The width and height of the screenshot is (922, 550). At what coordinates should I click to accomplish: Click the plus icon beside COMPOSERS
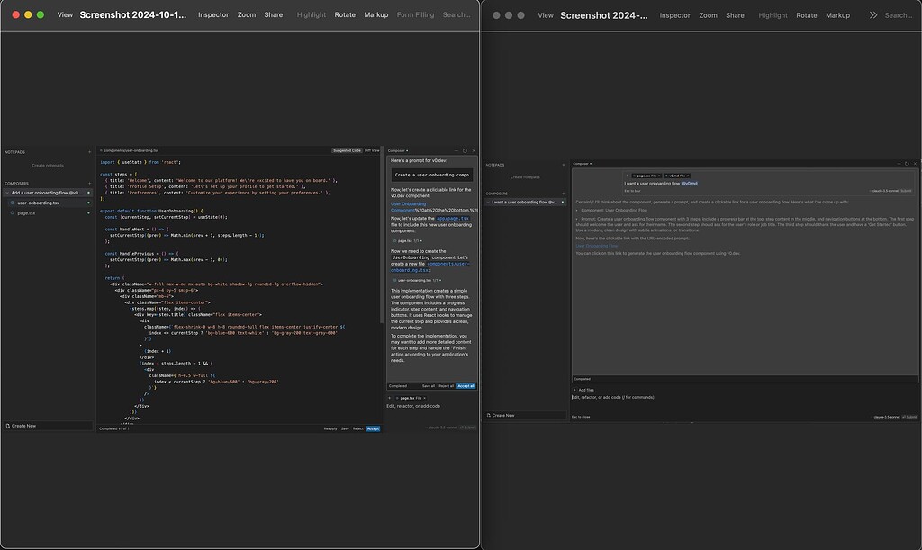pyautogui.click(x=89, y=184)
